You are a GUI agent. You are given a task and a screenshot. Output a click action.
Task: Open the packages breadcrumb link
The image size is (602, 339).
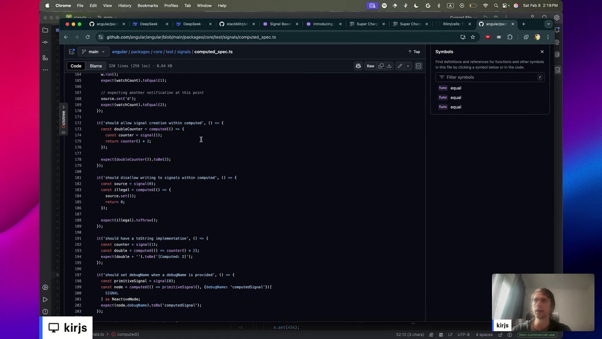click(140, 52)
